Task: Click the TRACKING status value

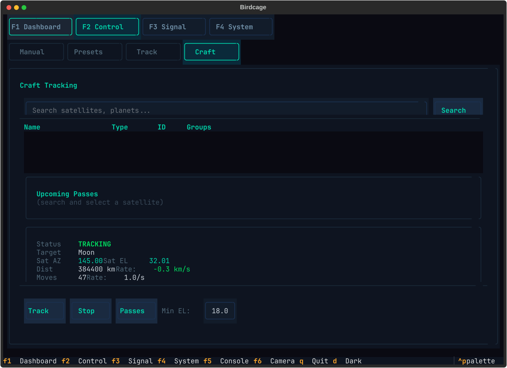Action: click(95, 244)
